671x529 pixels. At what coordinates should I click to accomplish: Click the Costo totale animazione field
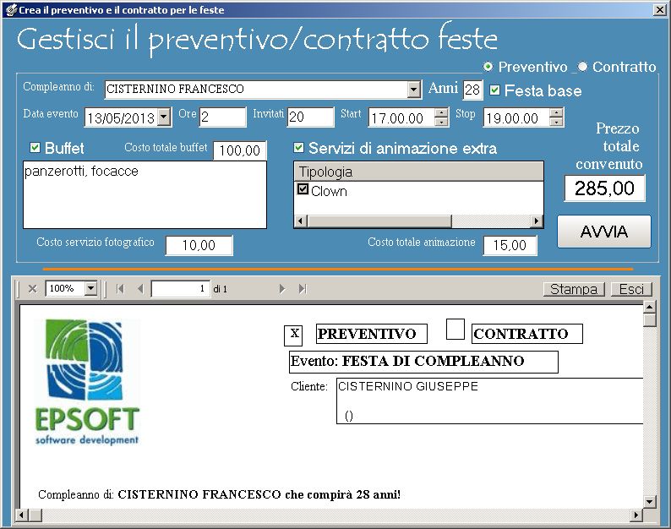510,245
